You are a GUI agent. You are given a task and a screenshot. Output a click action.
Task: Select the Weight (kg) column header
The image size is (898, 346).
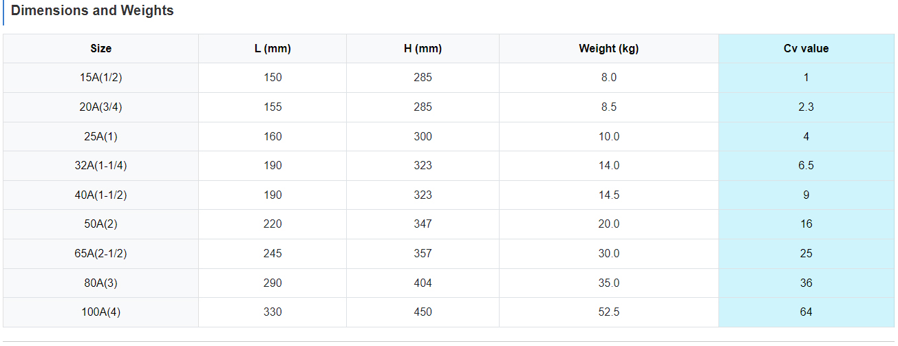point(608,49)
